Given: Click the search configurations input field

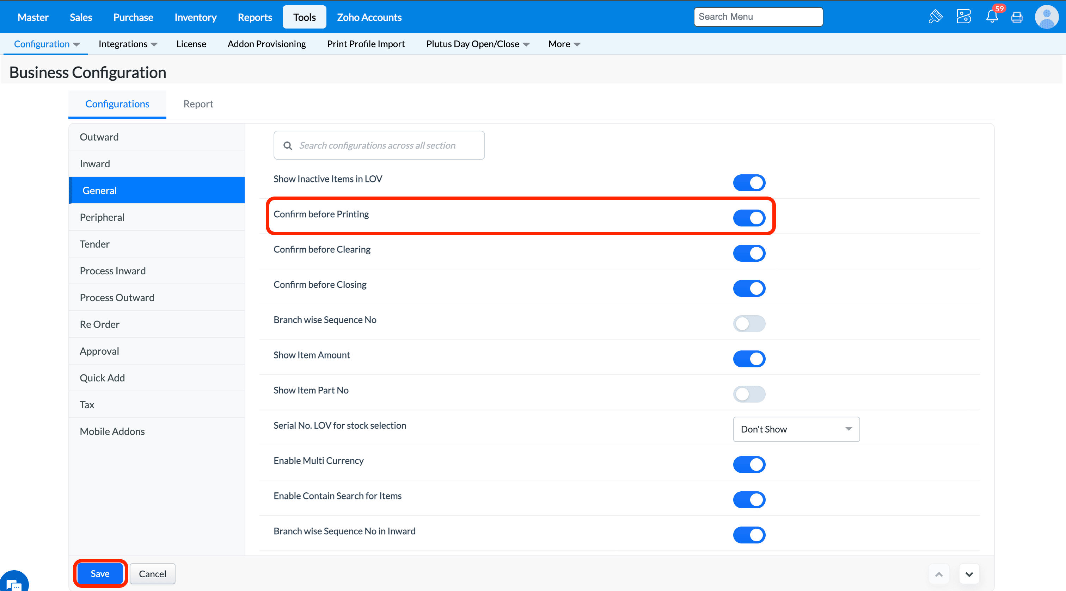Looking at the screenshot, I should 379,145.
